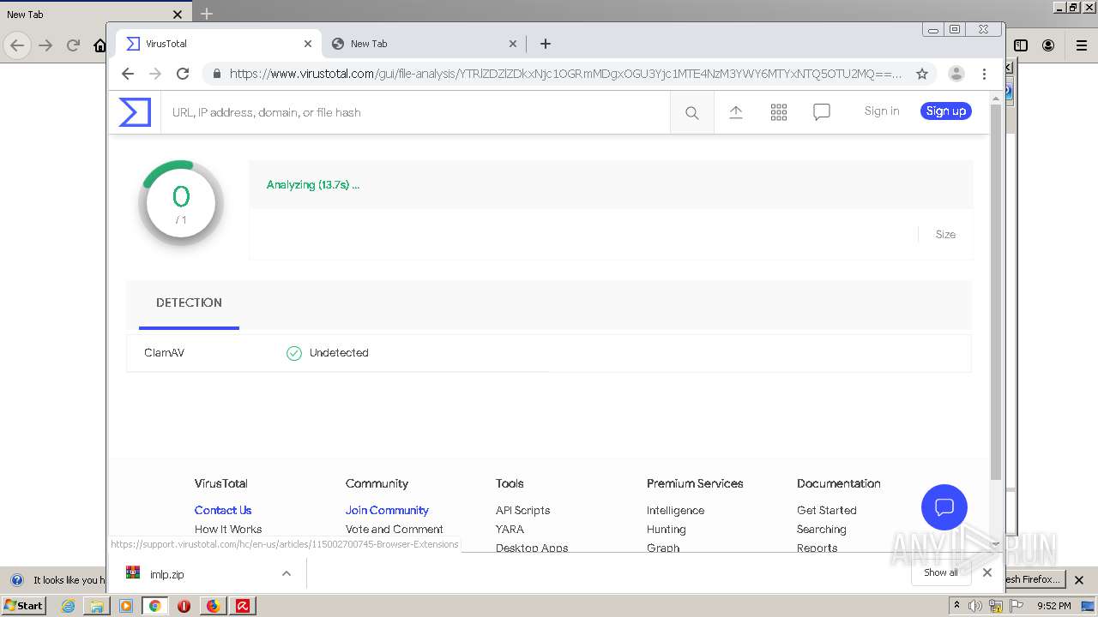Click the search magnifier icon
Image resolution: width=1098 pixels, height=617 pixels.
pyautogui.click(x=692, y=112)
